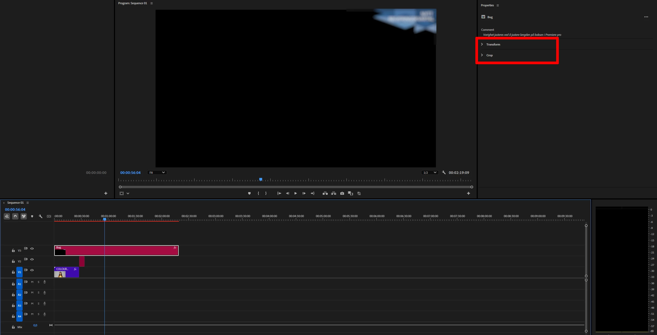Click the Lift button in program monitor
Viewport: 657px width, 335px height.
pyautogui.click(x=325, y=193)
